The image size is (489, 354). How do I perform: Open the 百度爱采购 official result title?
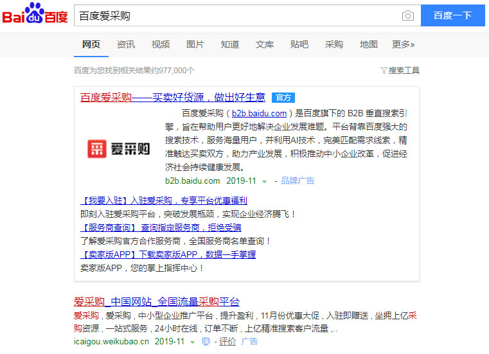(x=172, y=98)
